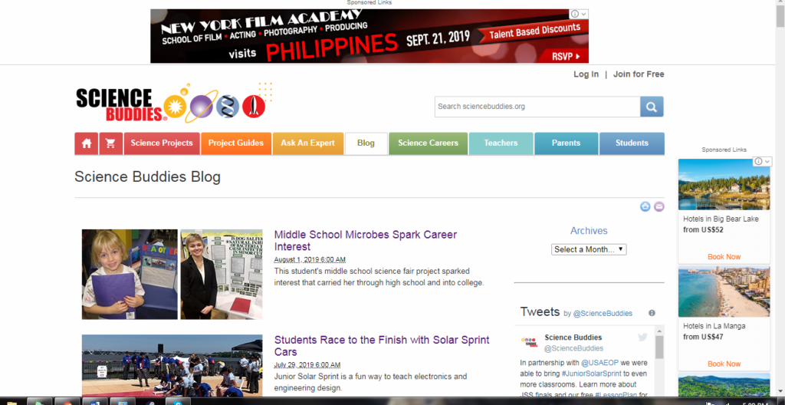Click the @ScienceBuddies link beside Tweets

[x=603, y=313]
